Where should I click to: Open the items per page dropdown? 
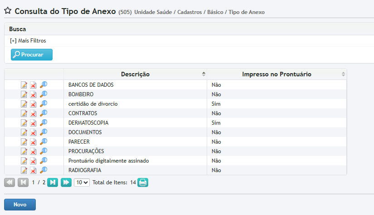click(x=82, y=182)
